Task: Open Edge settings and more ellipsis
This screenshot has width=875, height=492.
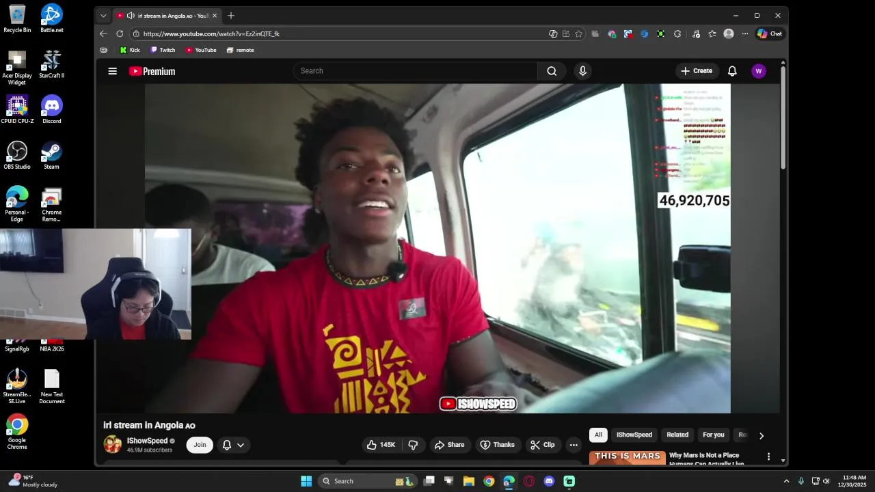Action: click(x=745, y=33)
